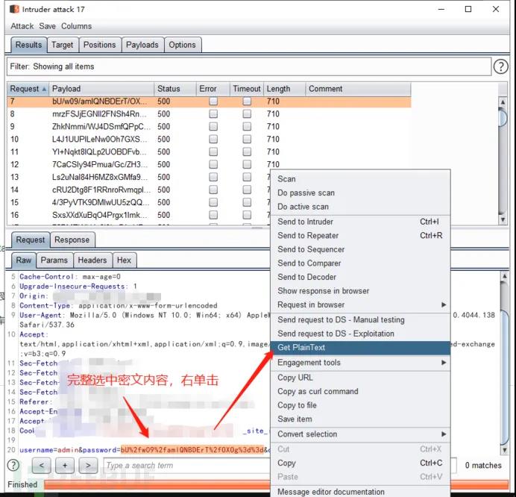Choose Send to Repeater
Viewport: 516px width, 497px height.
[360, 236]
